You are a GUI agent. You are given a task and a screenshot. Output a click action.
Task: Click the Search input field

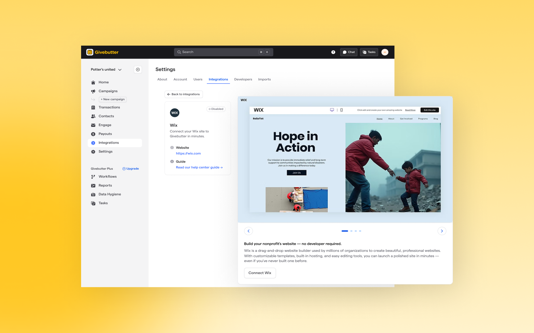(224, 52)
